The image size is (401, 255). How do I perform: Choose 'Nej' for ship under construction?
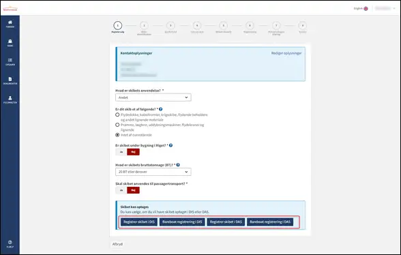tap(133, 152)
